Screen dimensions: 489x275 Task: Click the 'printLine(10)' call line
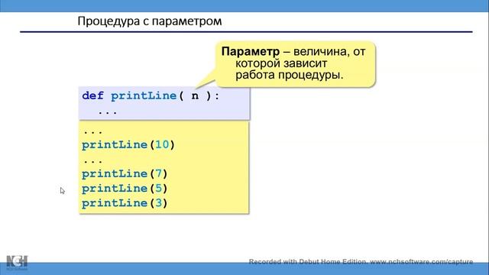click(x=128, y=144)
